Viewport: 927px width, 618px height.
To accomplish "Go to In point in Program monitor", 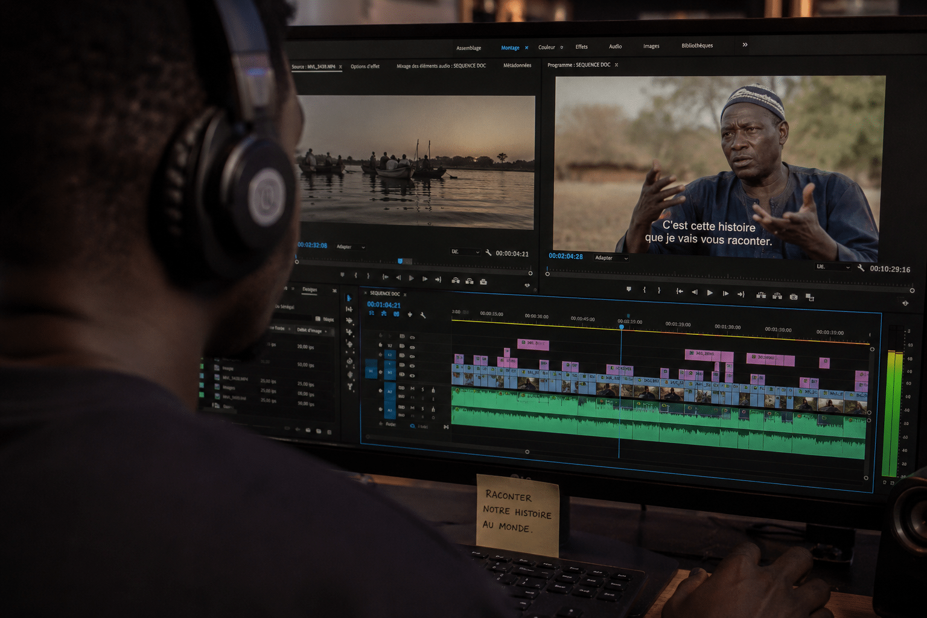I will (680, 291).
